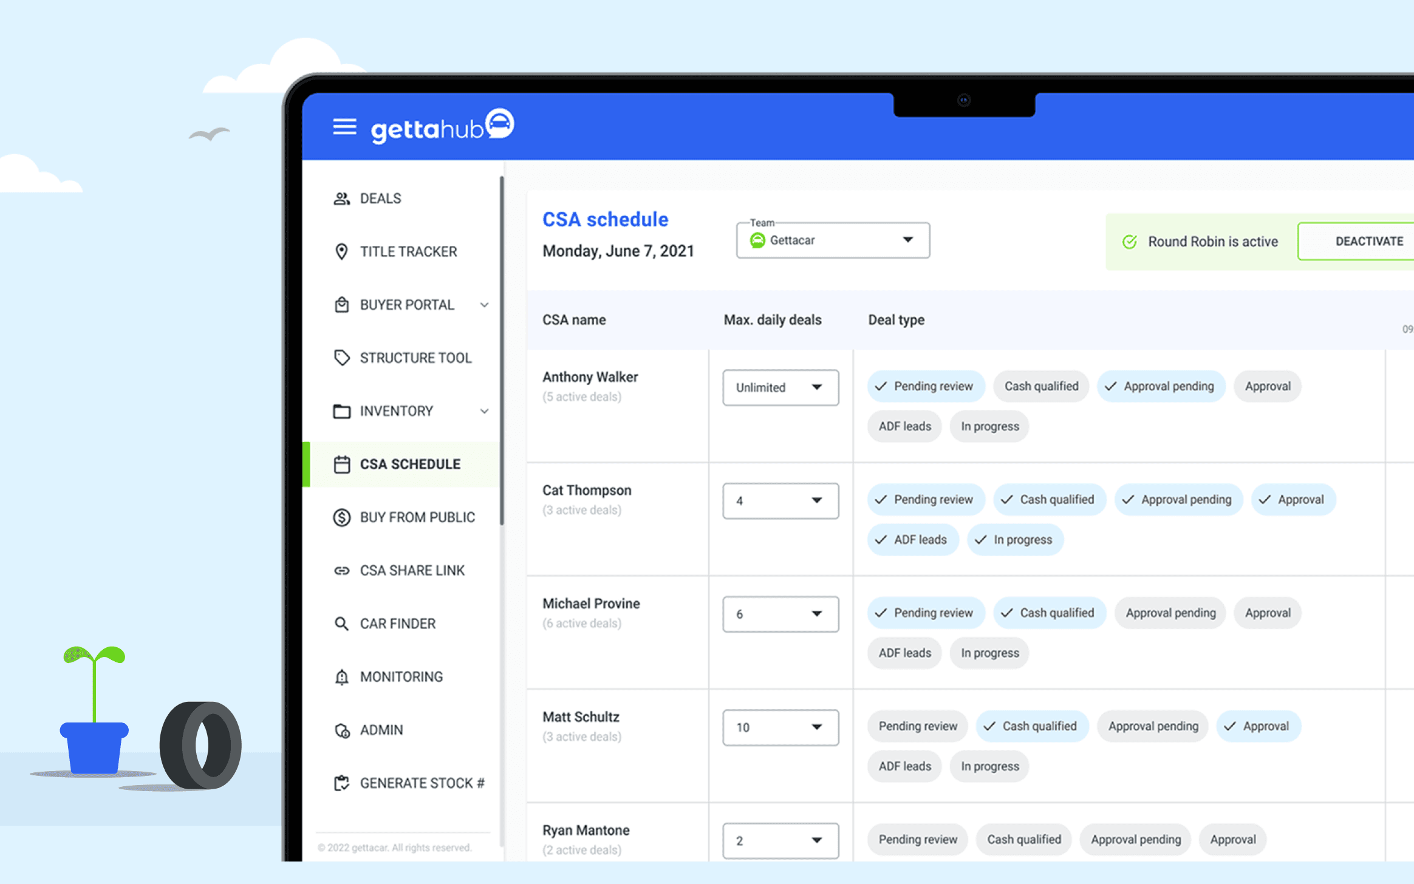
Task: Click the gettahub logo
Action: pos(442,127)
